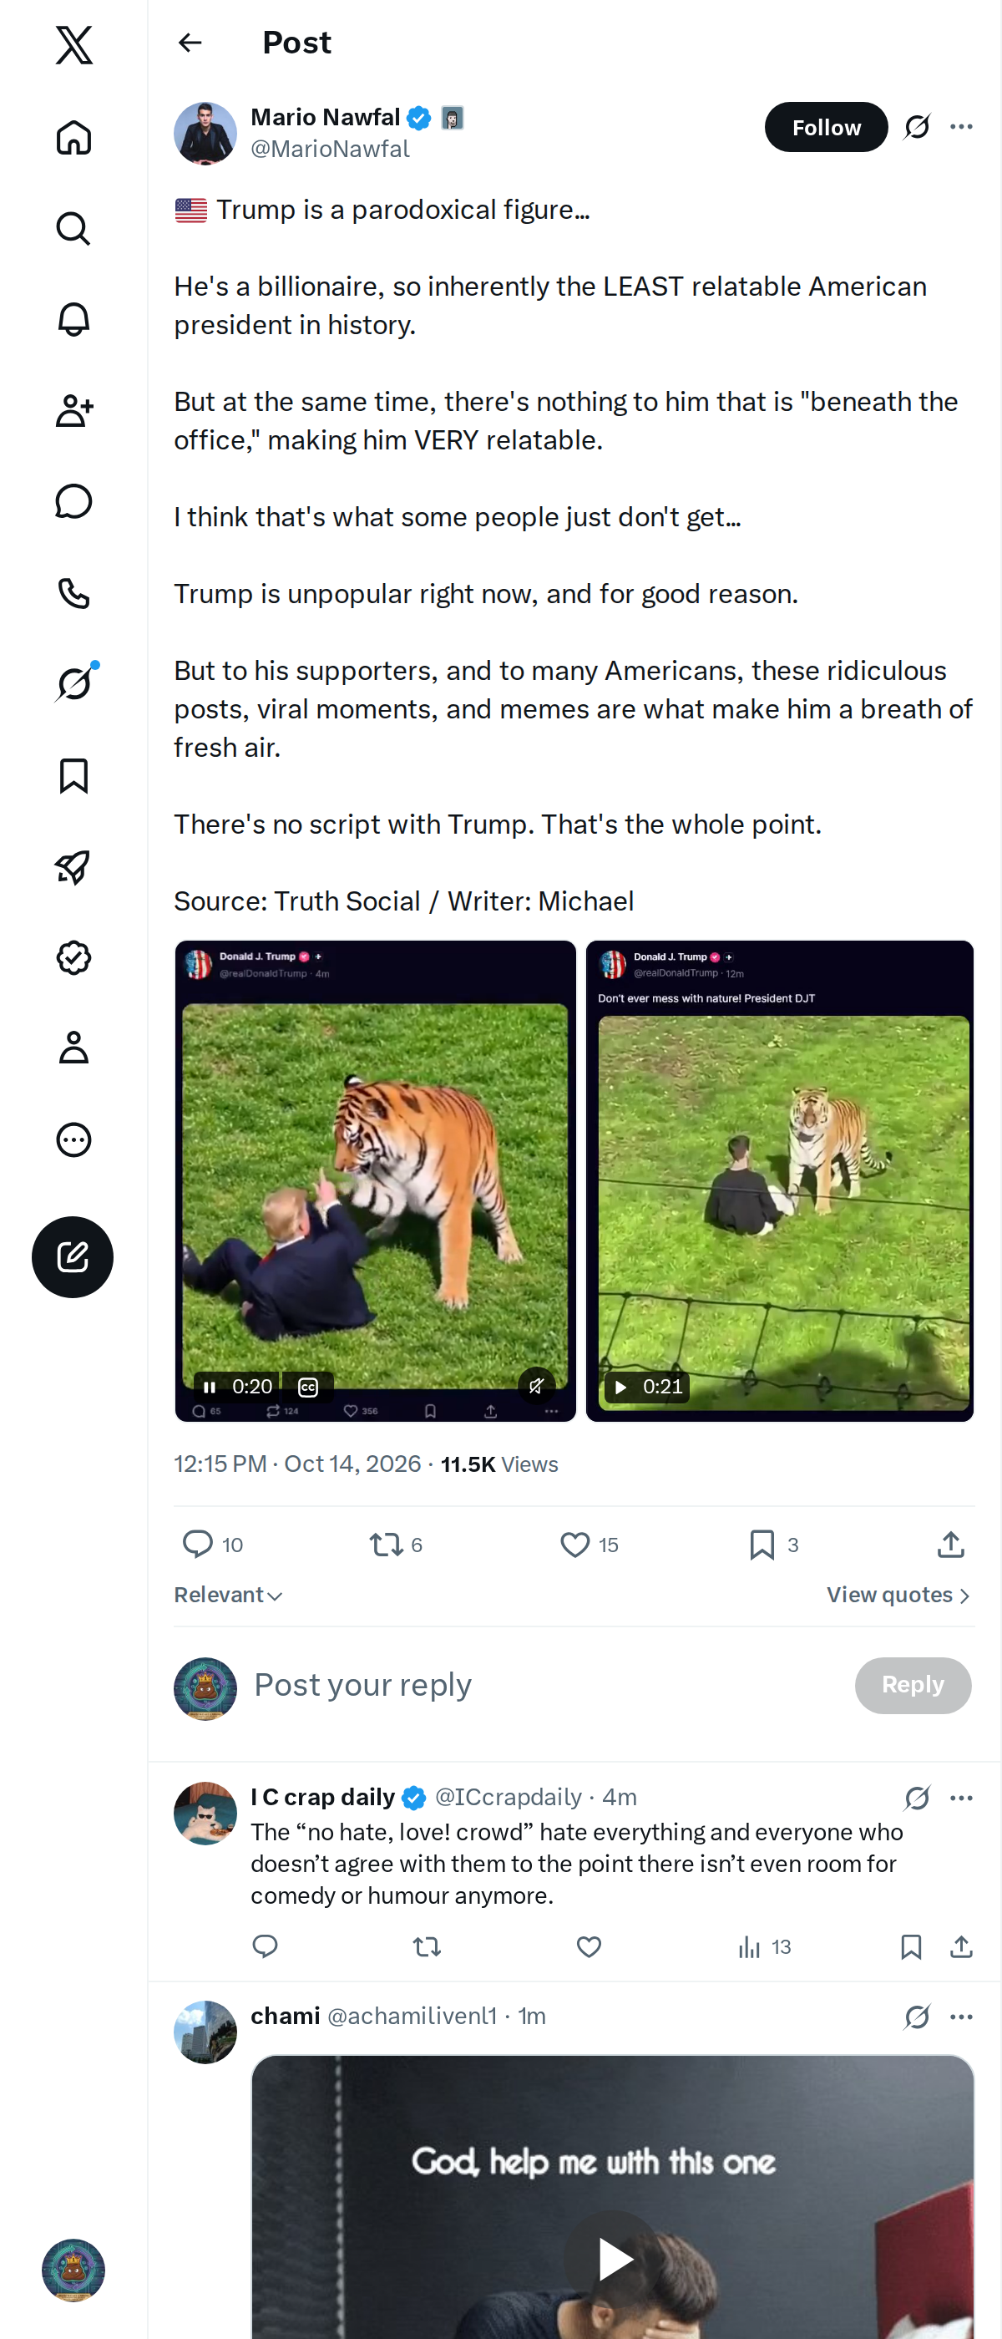Image resolution: width=1002 pixels, height=2339 pixels.
Task: Open the Grok icon in the sidebar
Action: tap(74, 683)
